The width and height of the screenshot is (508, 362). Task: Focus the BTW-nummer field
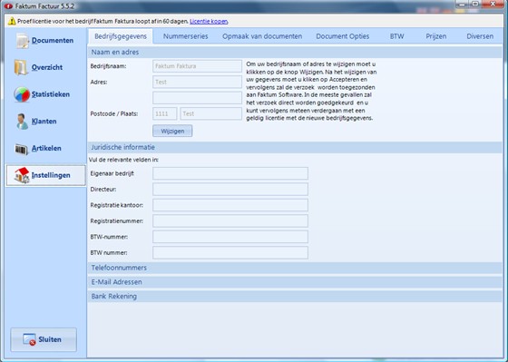pyautogui.click(x=230, y=237)
